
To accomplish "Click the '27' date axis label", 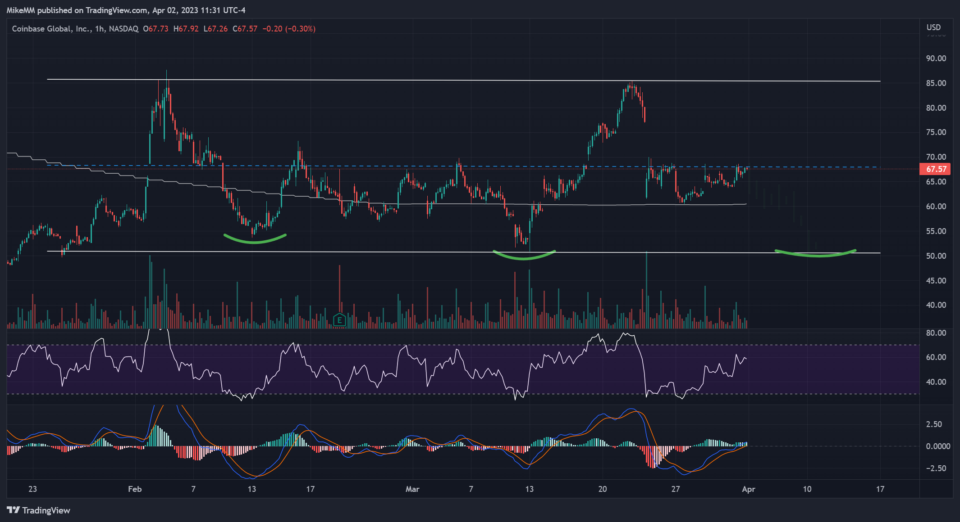I will [x=675, y=489].
